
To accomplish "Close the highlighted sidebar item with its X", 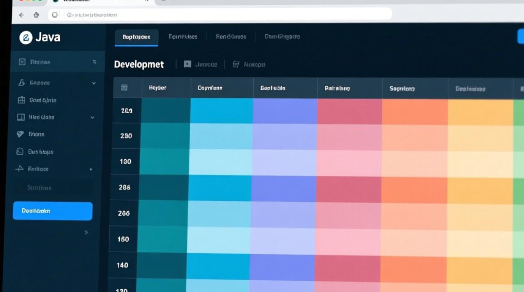I will coord(94,62).
